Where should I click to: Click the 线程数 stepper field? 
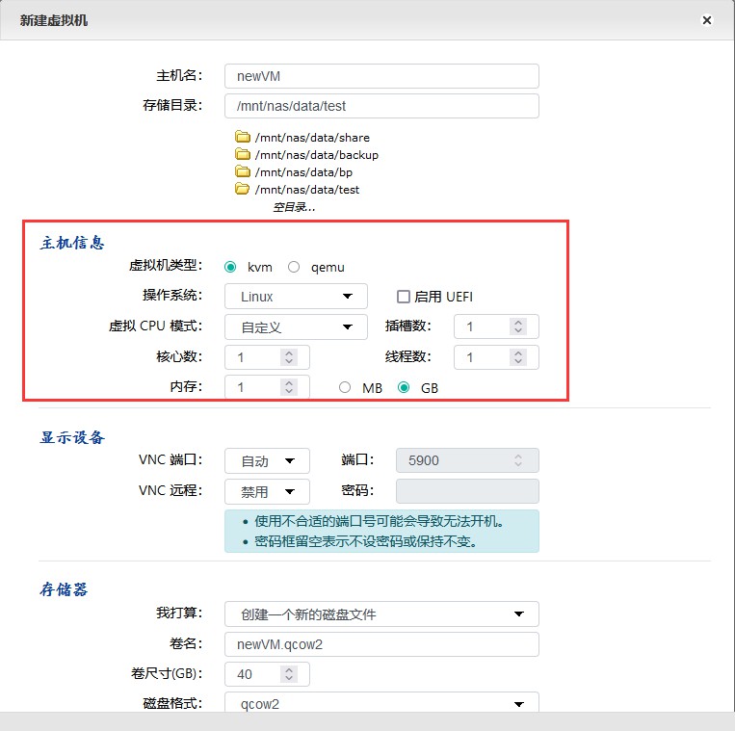[496, 357]
